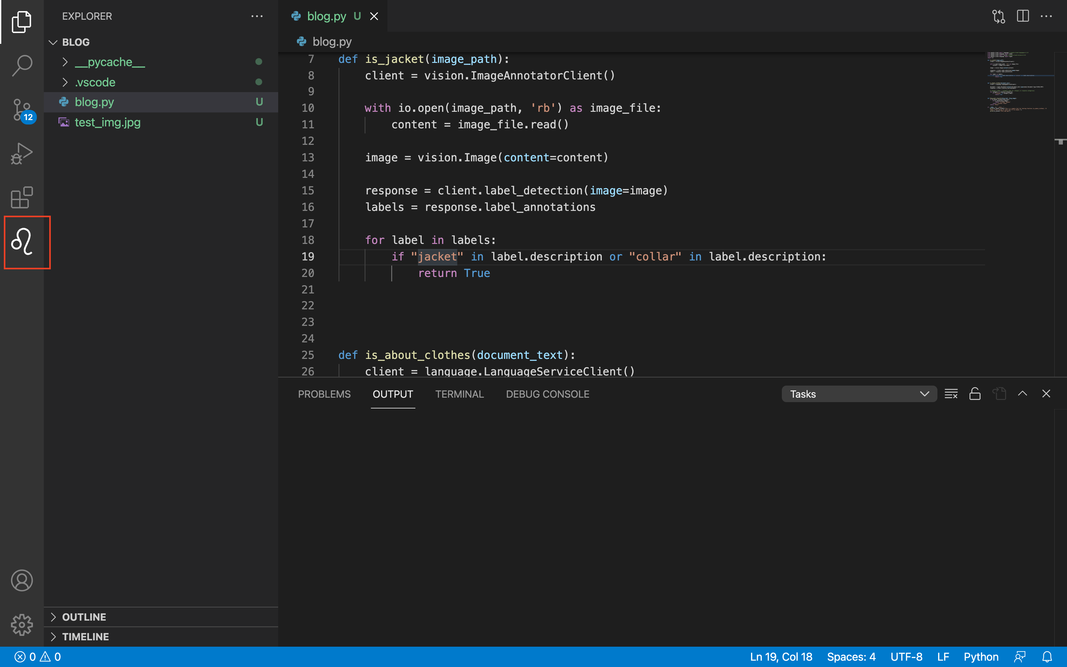Expand the OUTLINE section
The height and width of the screenshot is (667, 1067).
84,617
